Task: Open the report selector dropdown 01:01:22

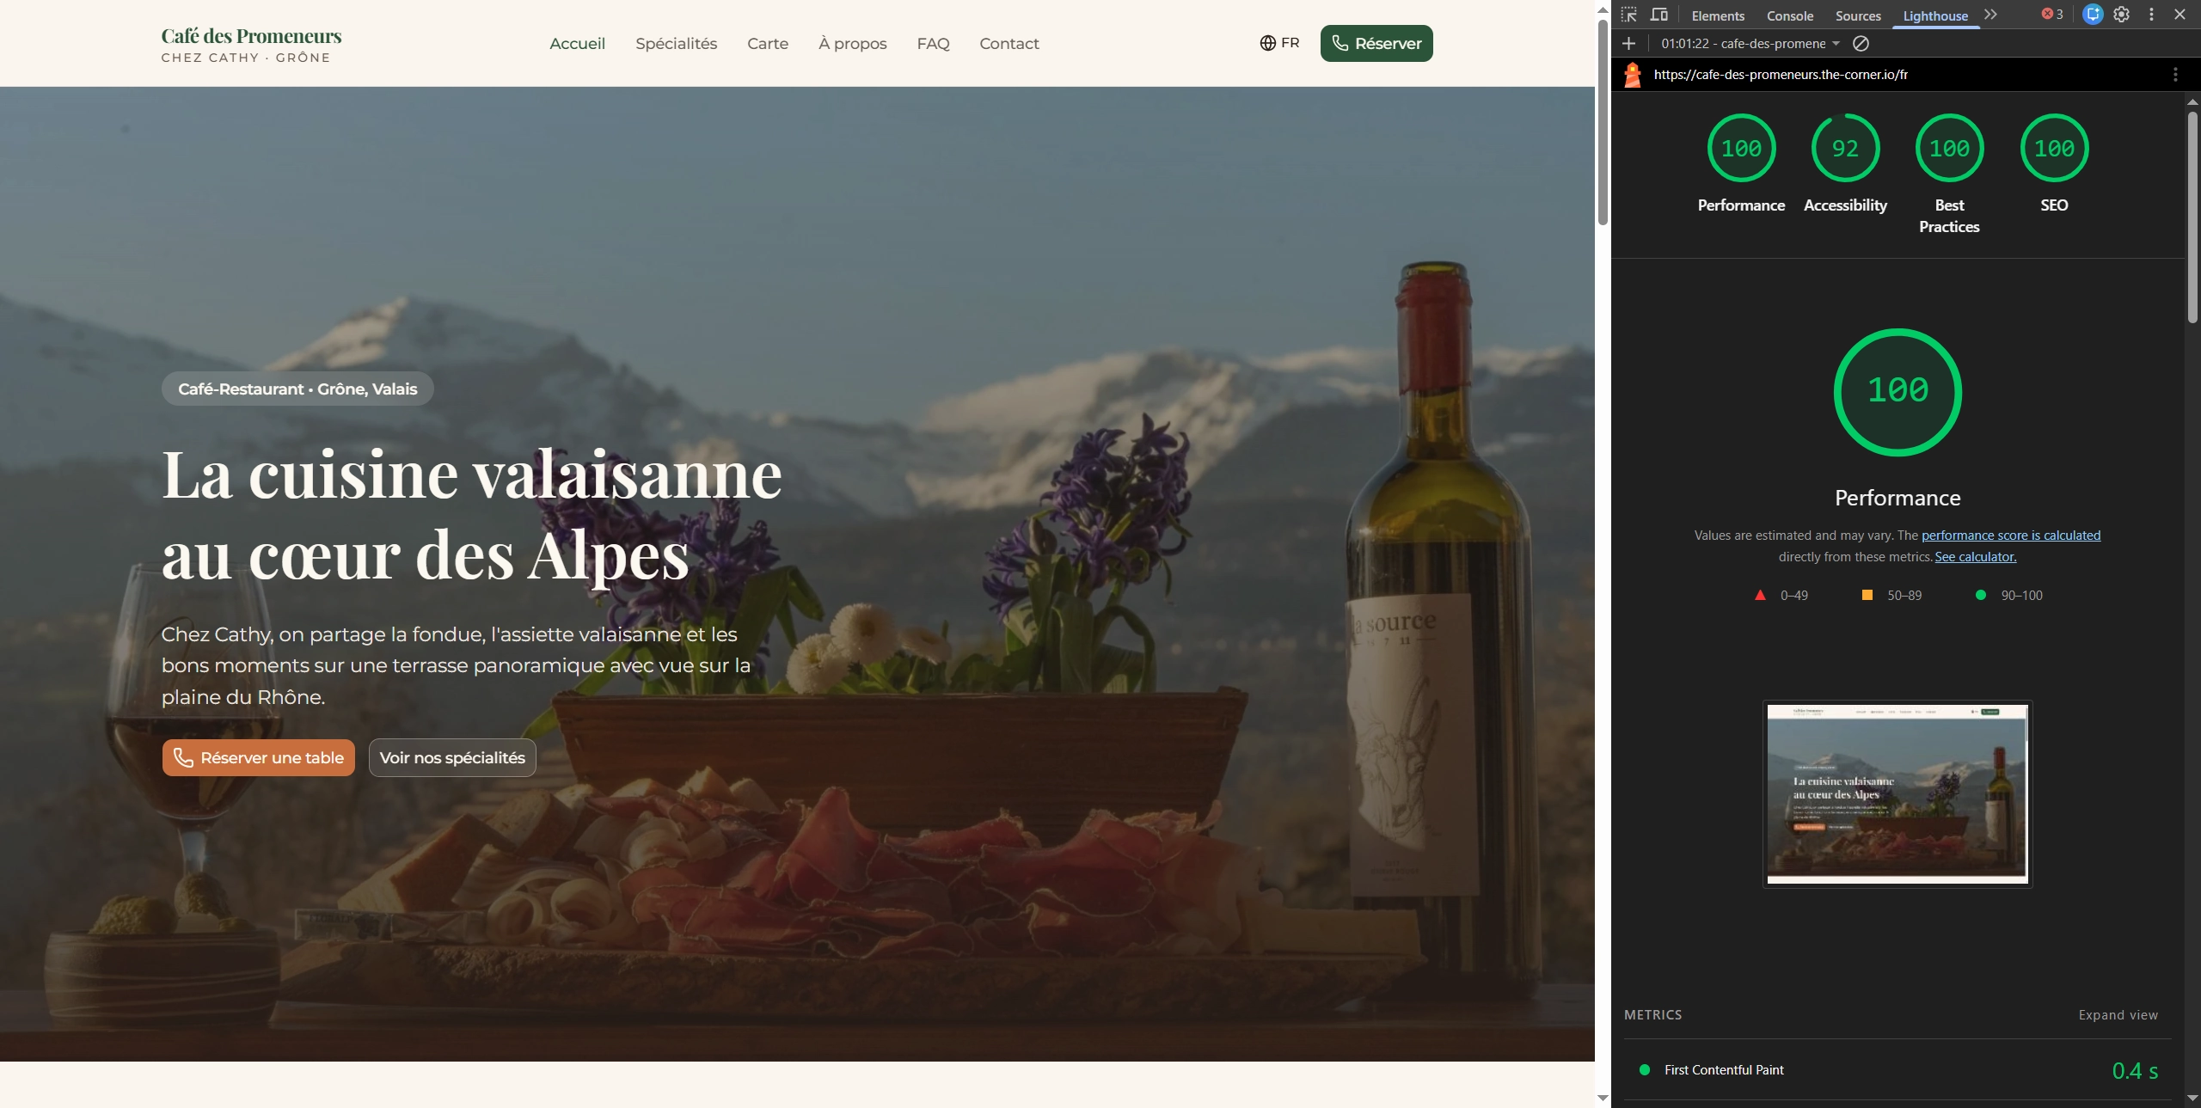Action: pos(1750,43)
